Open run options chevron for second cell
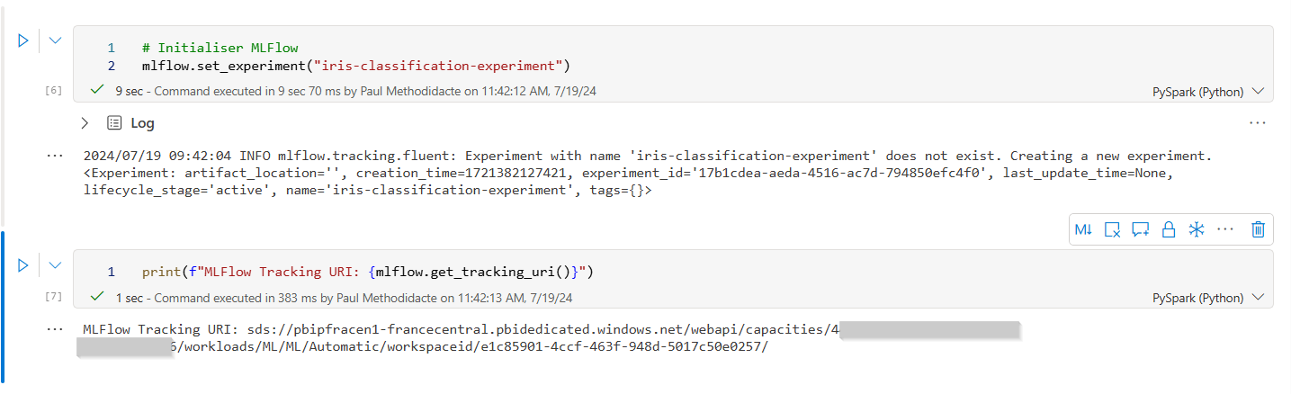Screen dimensions: 1291x394 pos(55,264)
